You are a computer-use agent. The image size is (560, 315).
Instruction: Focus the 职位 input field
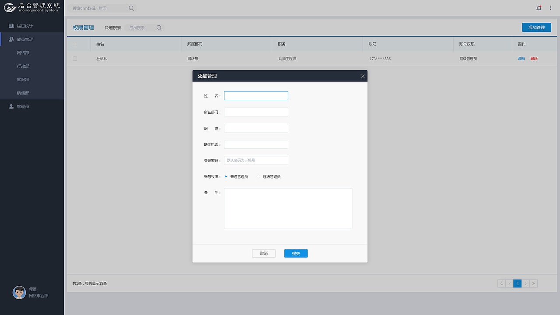[x=256, y=128]
